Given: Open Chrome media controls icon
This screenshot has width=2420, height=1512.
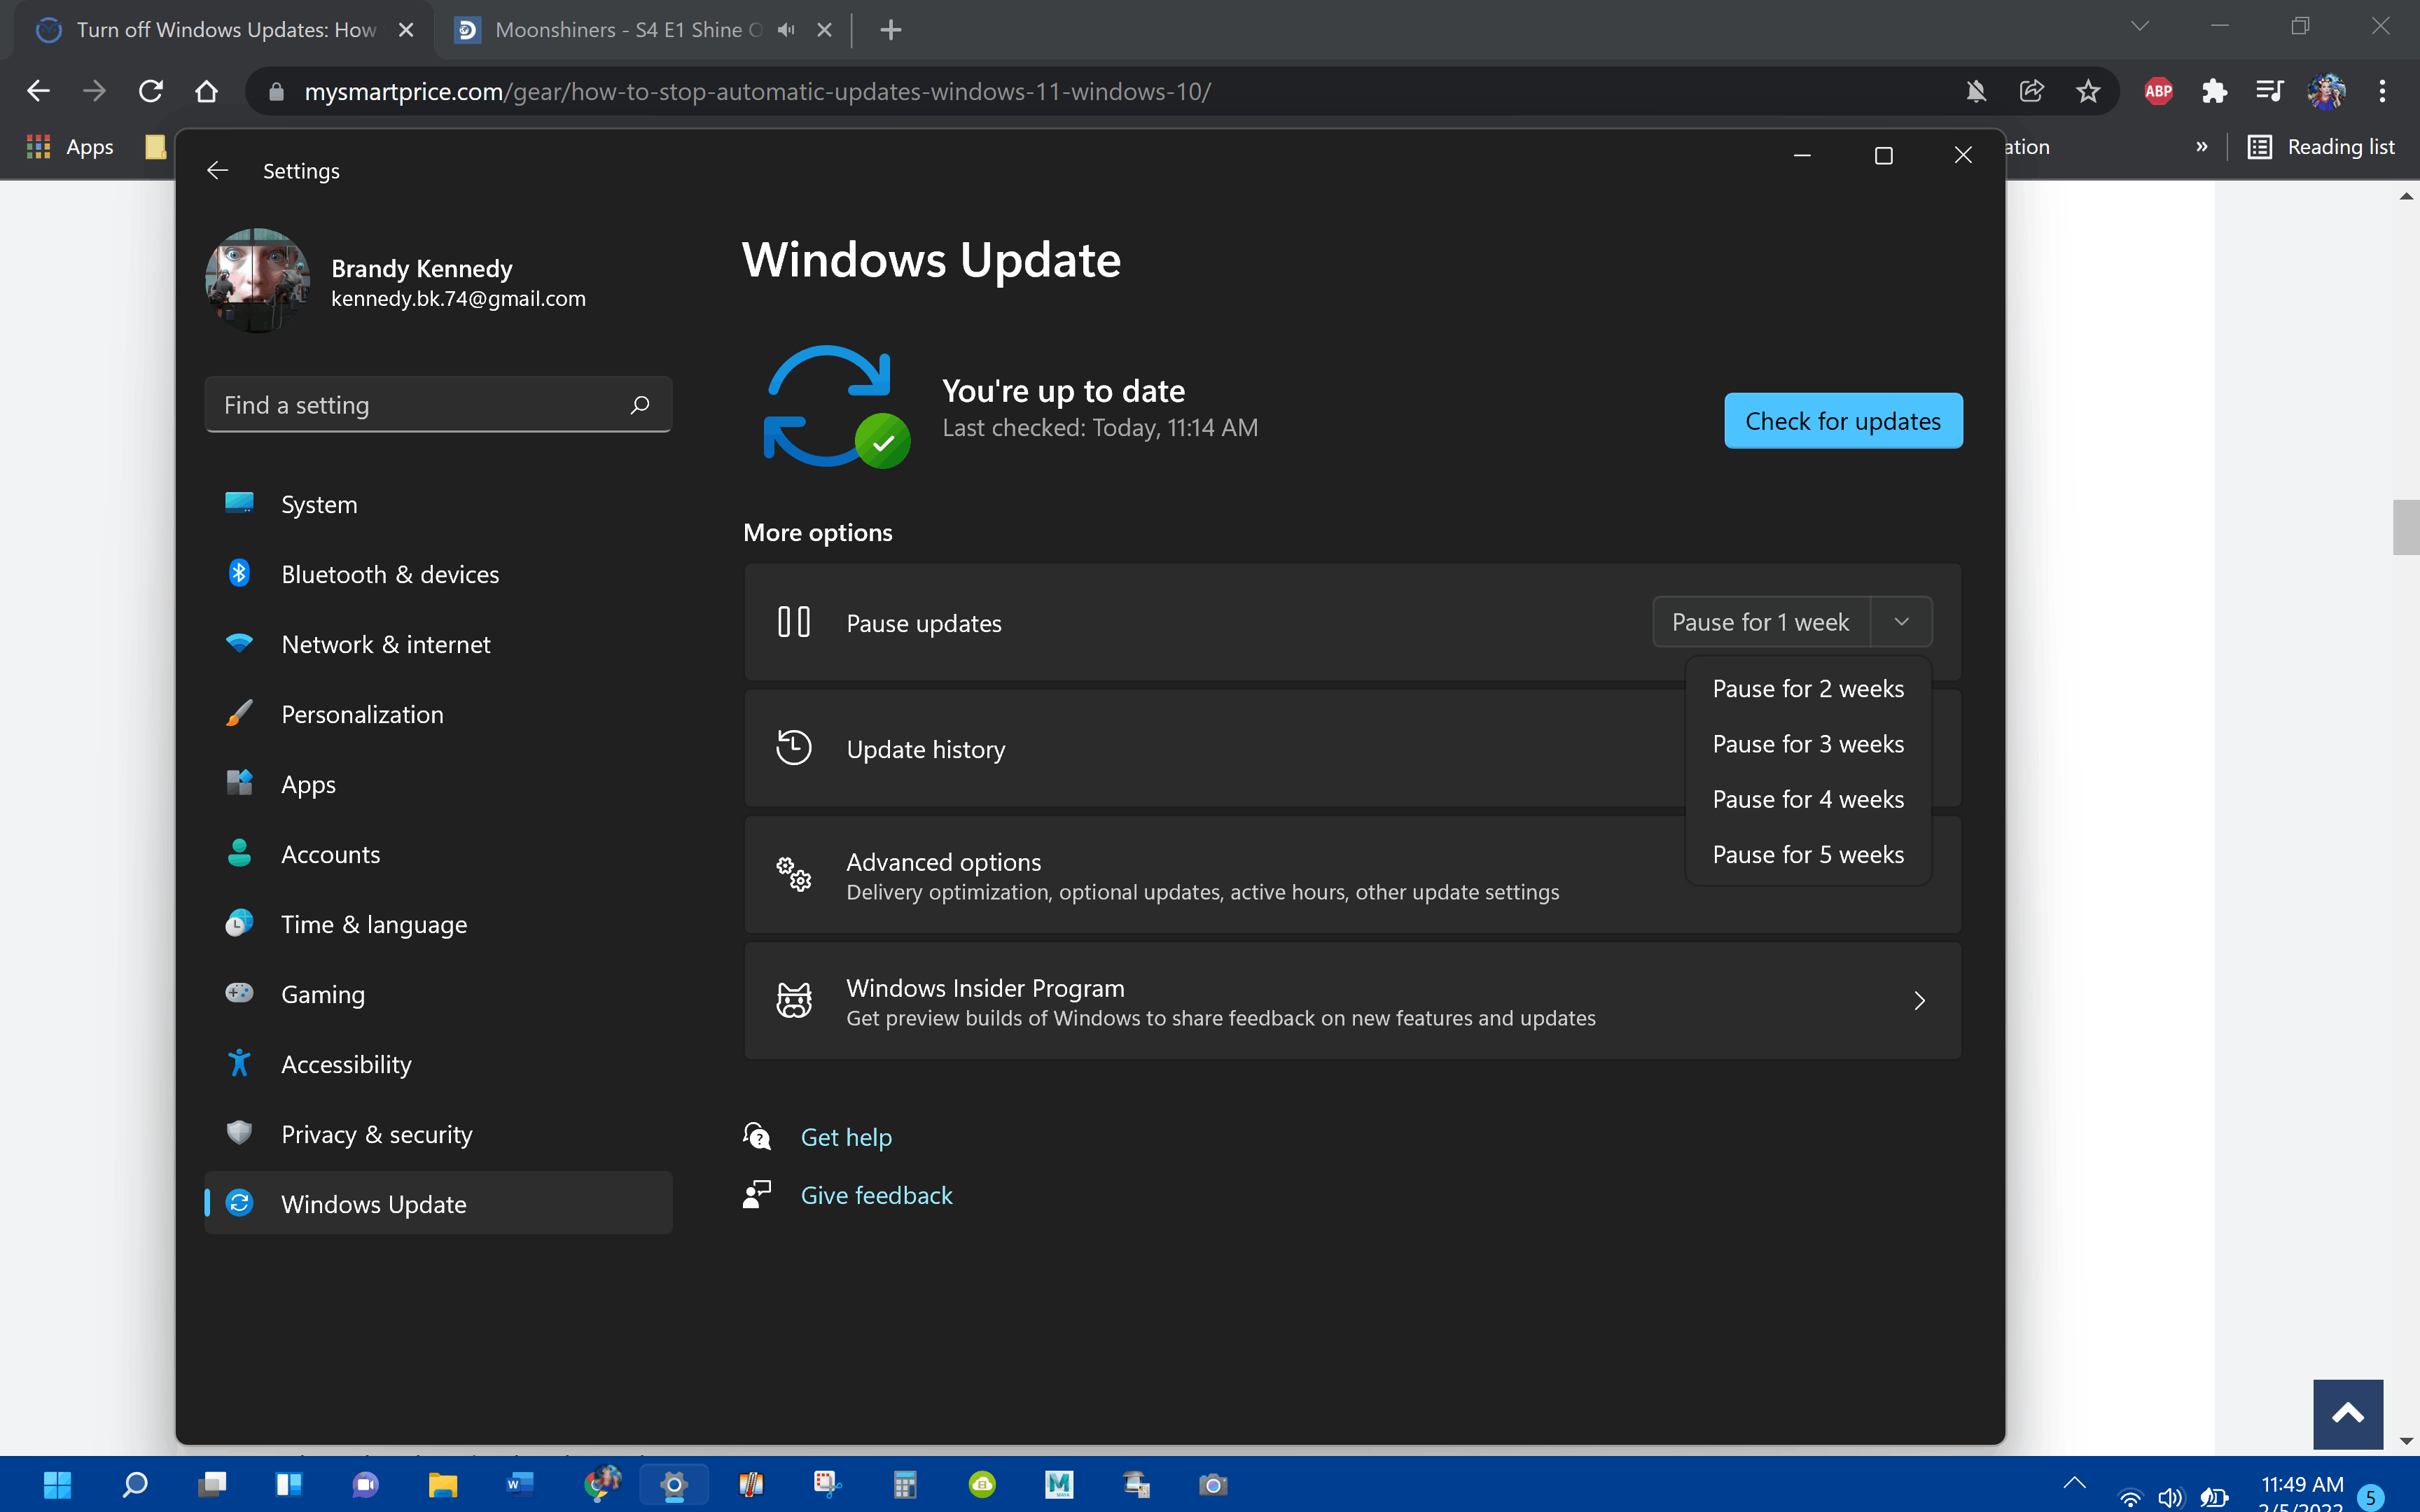Looking at the screenshot, I should (x=2270, y=91).
